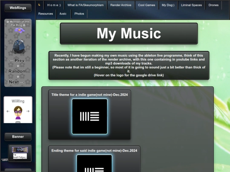This screenshot has width=230, height=172.
Task: Click the site banner thumbnail image
Action: (x=20, y=149)
